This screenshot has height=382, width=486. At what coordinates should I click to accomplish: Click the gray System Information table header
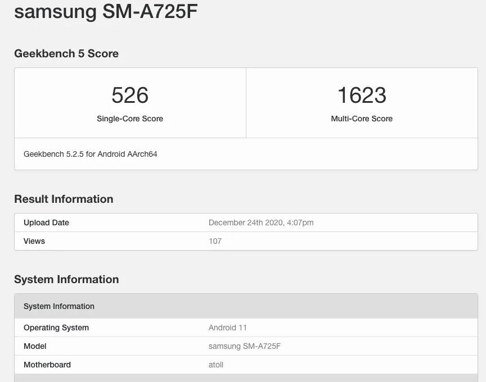(x=246, y=306)
